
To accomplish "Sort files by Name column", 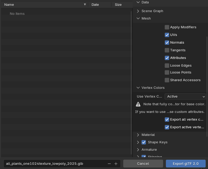I will [44, 5].
